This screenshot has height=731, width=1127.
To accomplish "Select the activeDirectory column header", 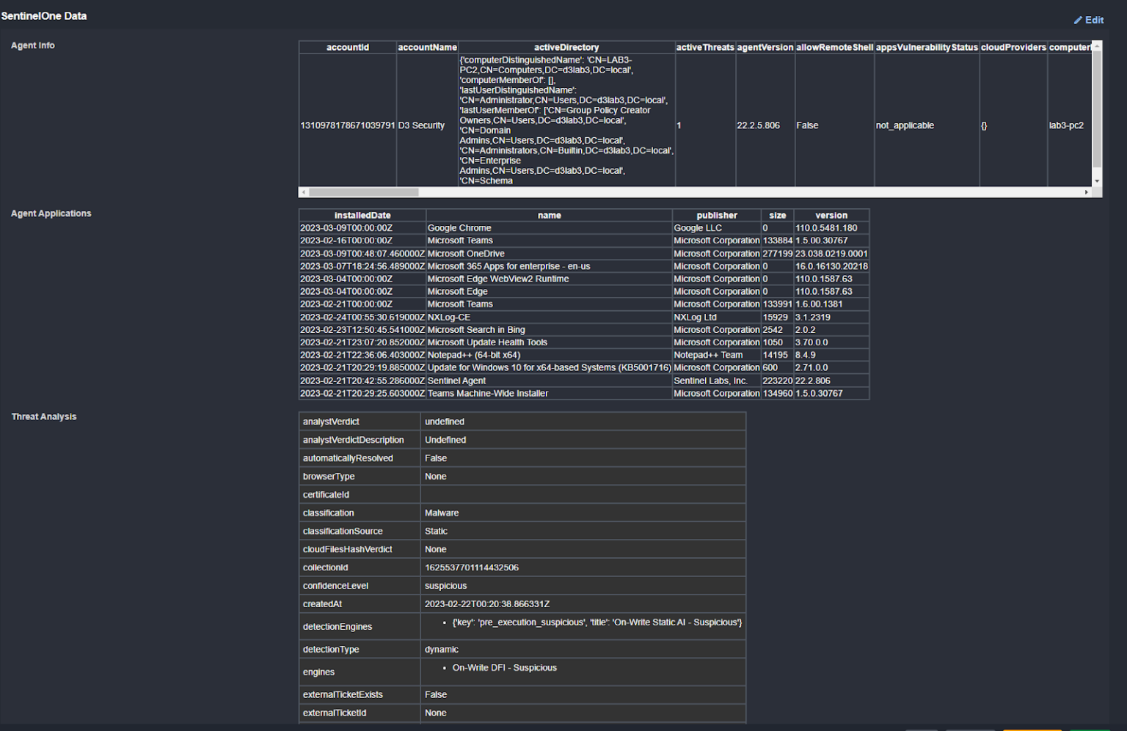I will tap(566, 47).
